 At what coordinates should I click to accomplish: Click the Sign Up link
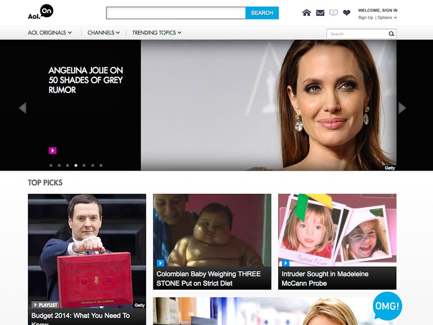coord(366,17)
